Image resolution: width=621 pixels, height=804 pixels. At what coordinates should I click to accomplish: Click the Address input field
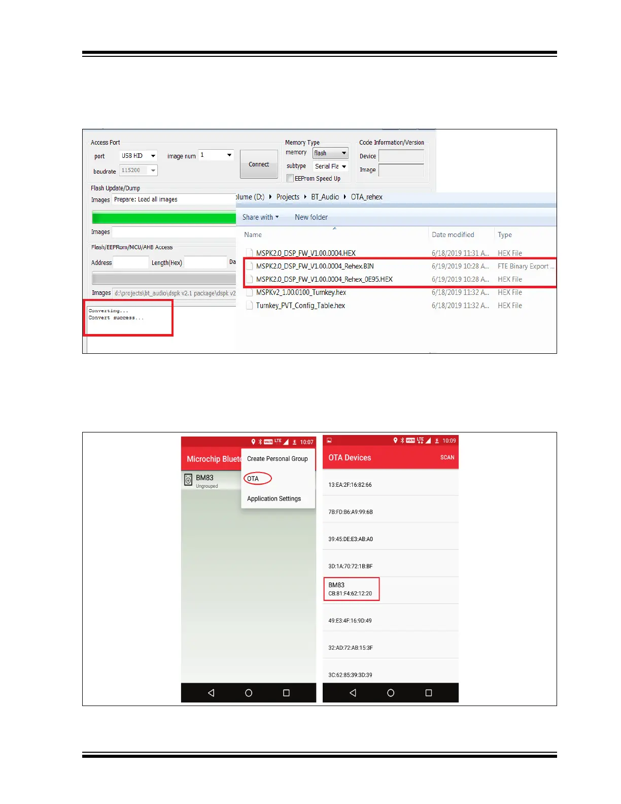(131, 262)
